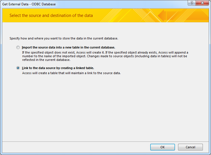The width and height of the screenshot is (211, 155).
Task: Click the 'Get External Data - ODBC Database' title
Action: pos(29,4)
